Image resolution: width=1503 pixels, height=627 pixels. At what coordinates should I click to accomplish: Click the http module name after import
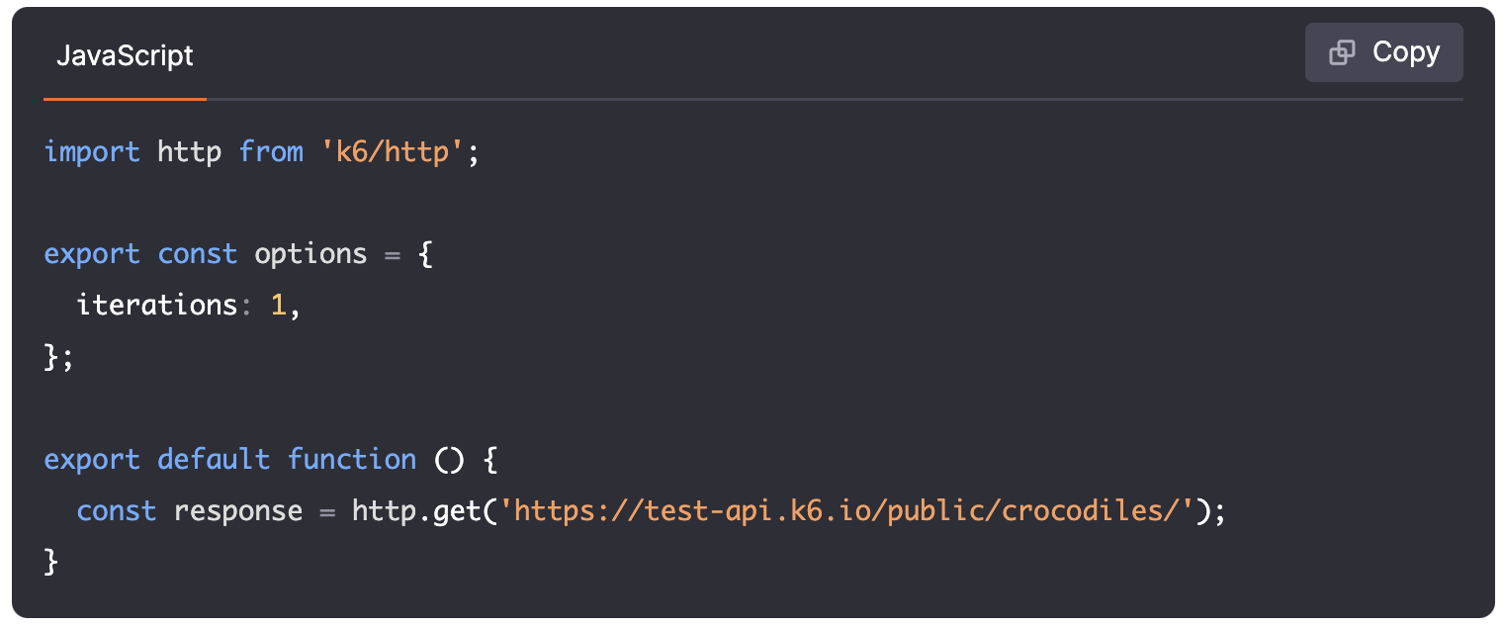click(x=188, y=151)
